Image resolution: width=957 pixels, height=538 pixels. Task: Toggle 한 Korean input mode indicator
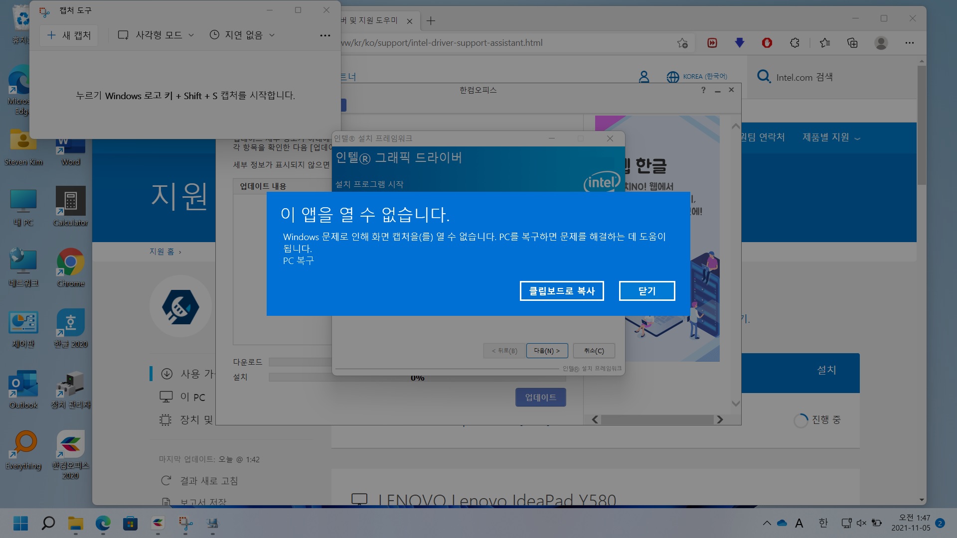823,523
